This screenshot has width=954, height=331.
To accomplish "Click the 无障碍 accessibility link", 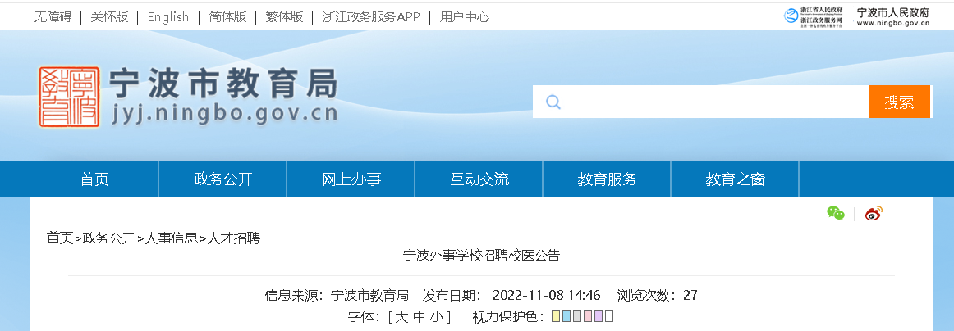I will (53, 17).
